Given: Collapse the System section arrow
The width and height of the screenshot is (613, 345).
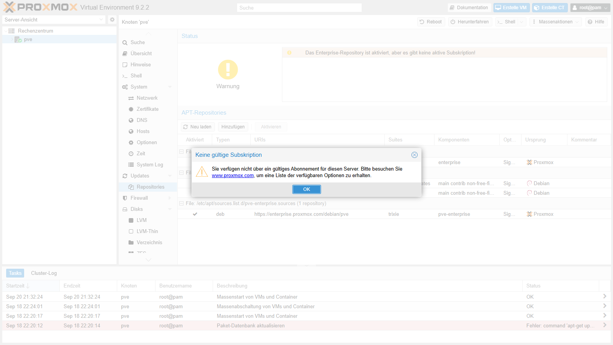Looking at the screenshot, I should click(x=170, y=87).
